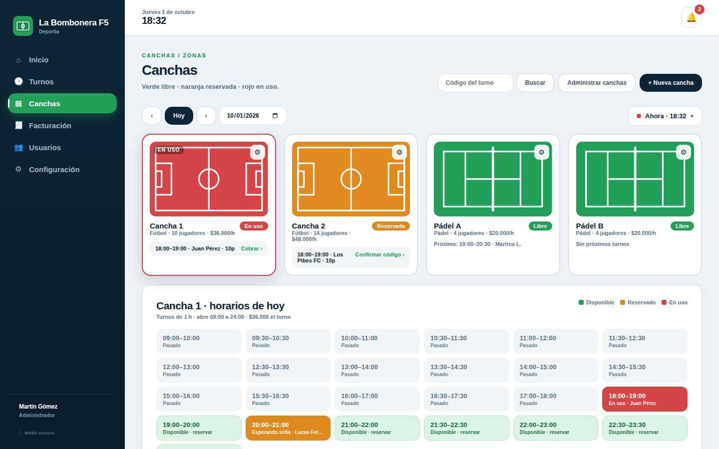Click the Reservada badge on Cancha 2
Image resolution: width=719 pixels, height=449 pixels.
391,226
